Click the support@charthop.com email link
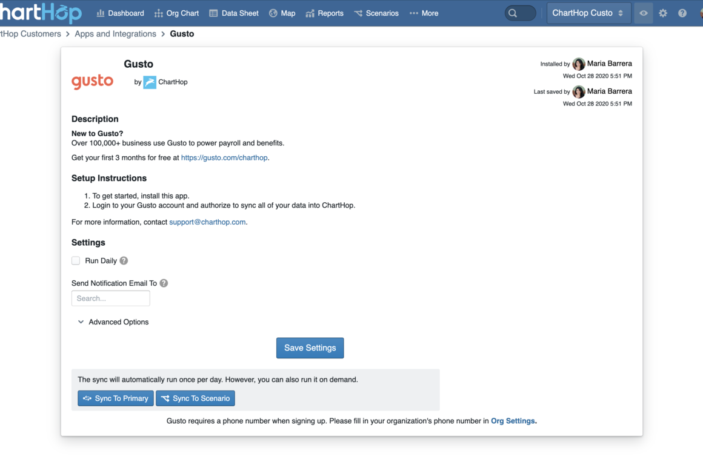 pyautogui.click(x=207, y=222)
